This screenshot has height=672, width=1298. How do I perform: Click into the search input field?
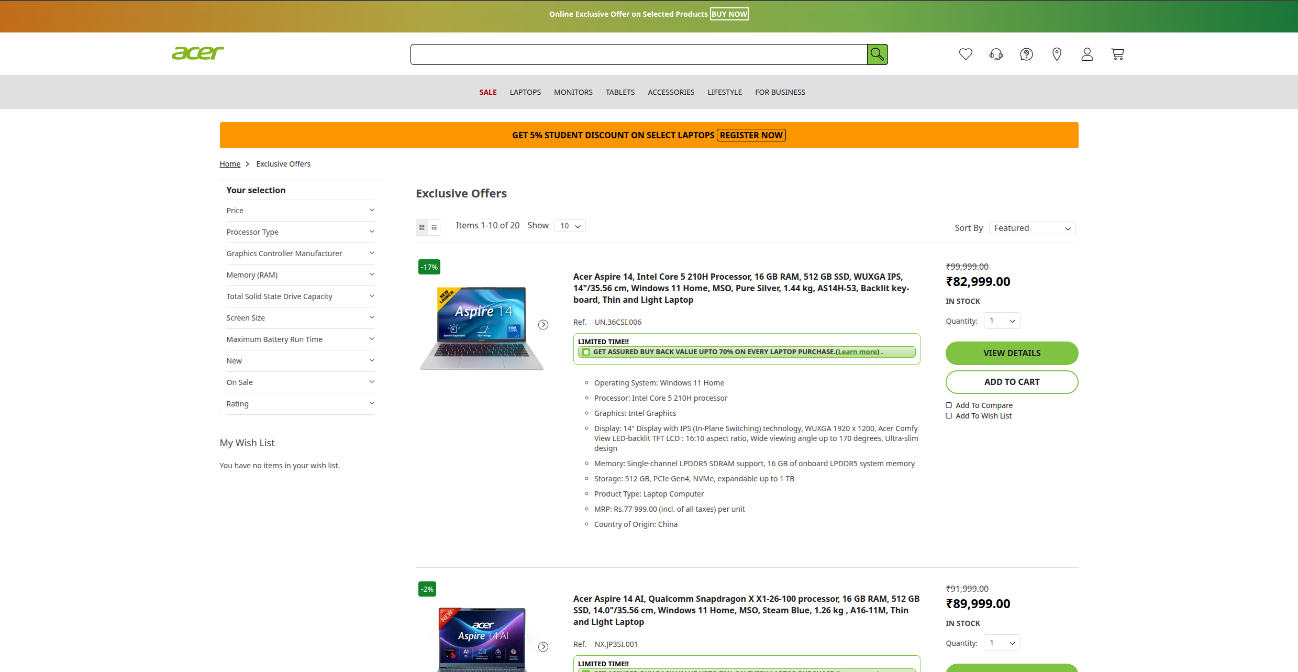pyautogui.click(x=639, y=54)
